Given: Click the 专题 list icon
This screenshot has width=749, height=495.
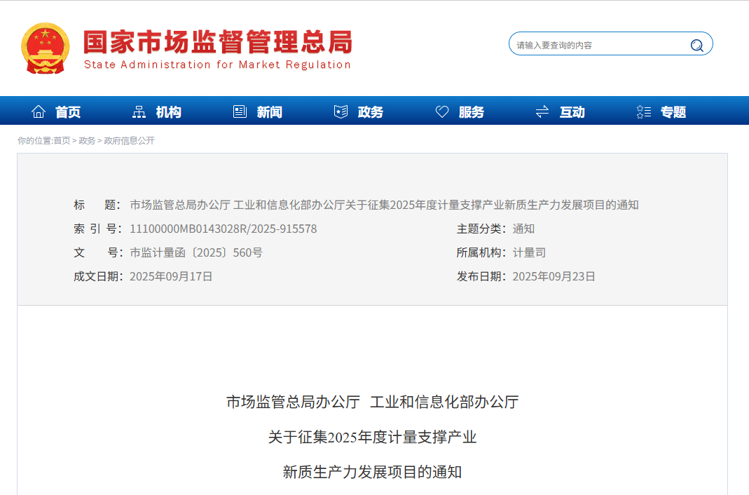Looking at the screenshot, I should (x=643, y=111).
